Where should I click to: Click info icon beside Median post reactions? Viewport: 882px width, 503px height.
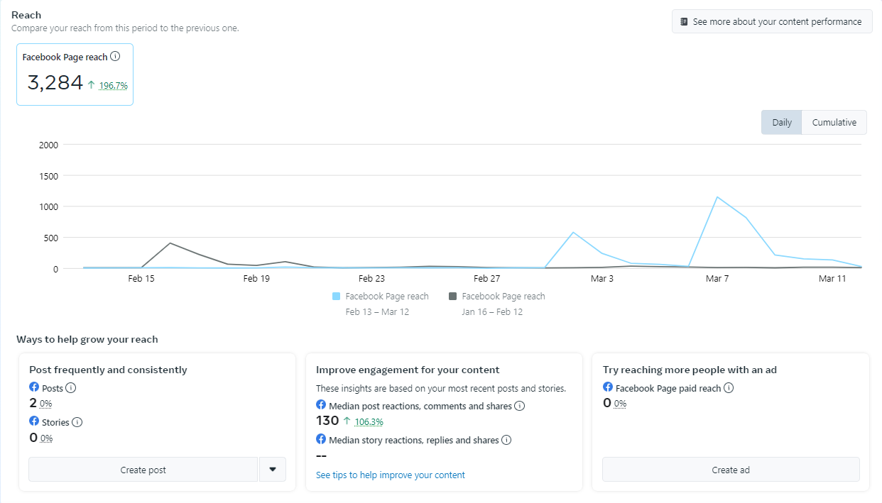tap(519, 406)
